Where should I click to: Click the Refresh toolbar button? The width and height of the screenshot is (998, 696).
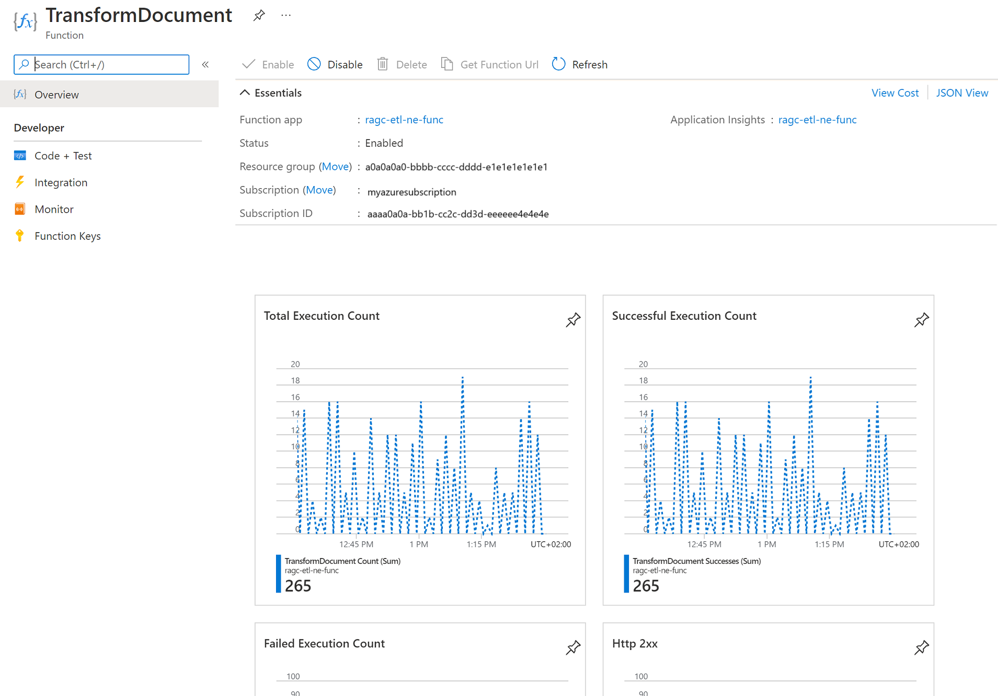pyautogui.click(x=580, y=64)
